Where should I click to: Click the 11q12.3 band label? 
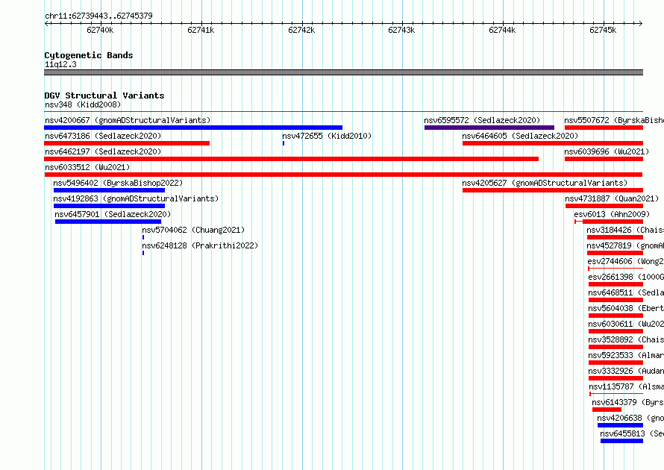[x=60, y=64]
